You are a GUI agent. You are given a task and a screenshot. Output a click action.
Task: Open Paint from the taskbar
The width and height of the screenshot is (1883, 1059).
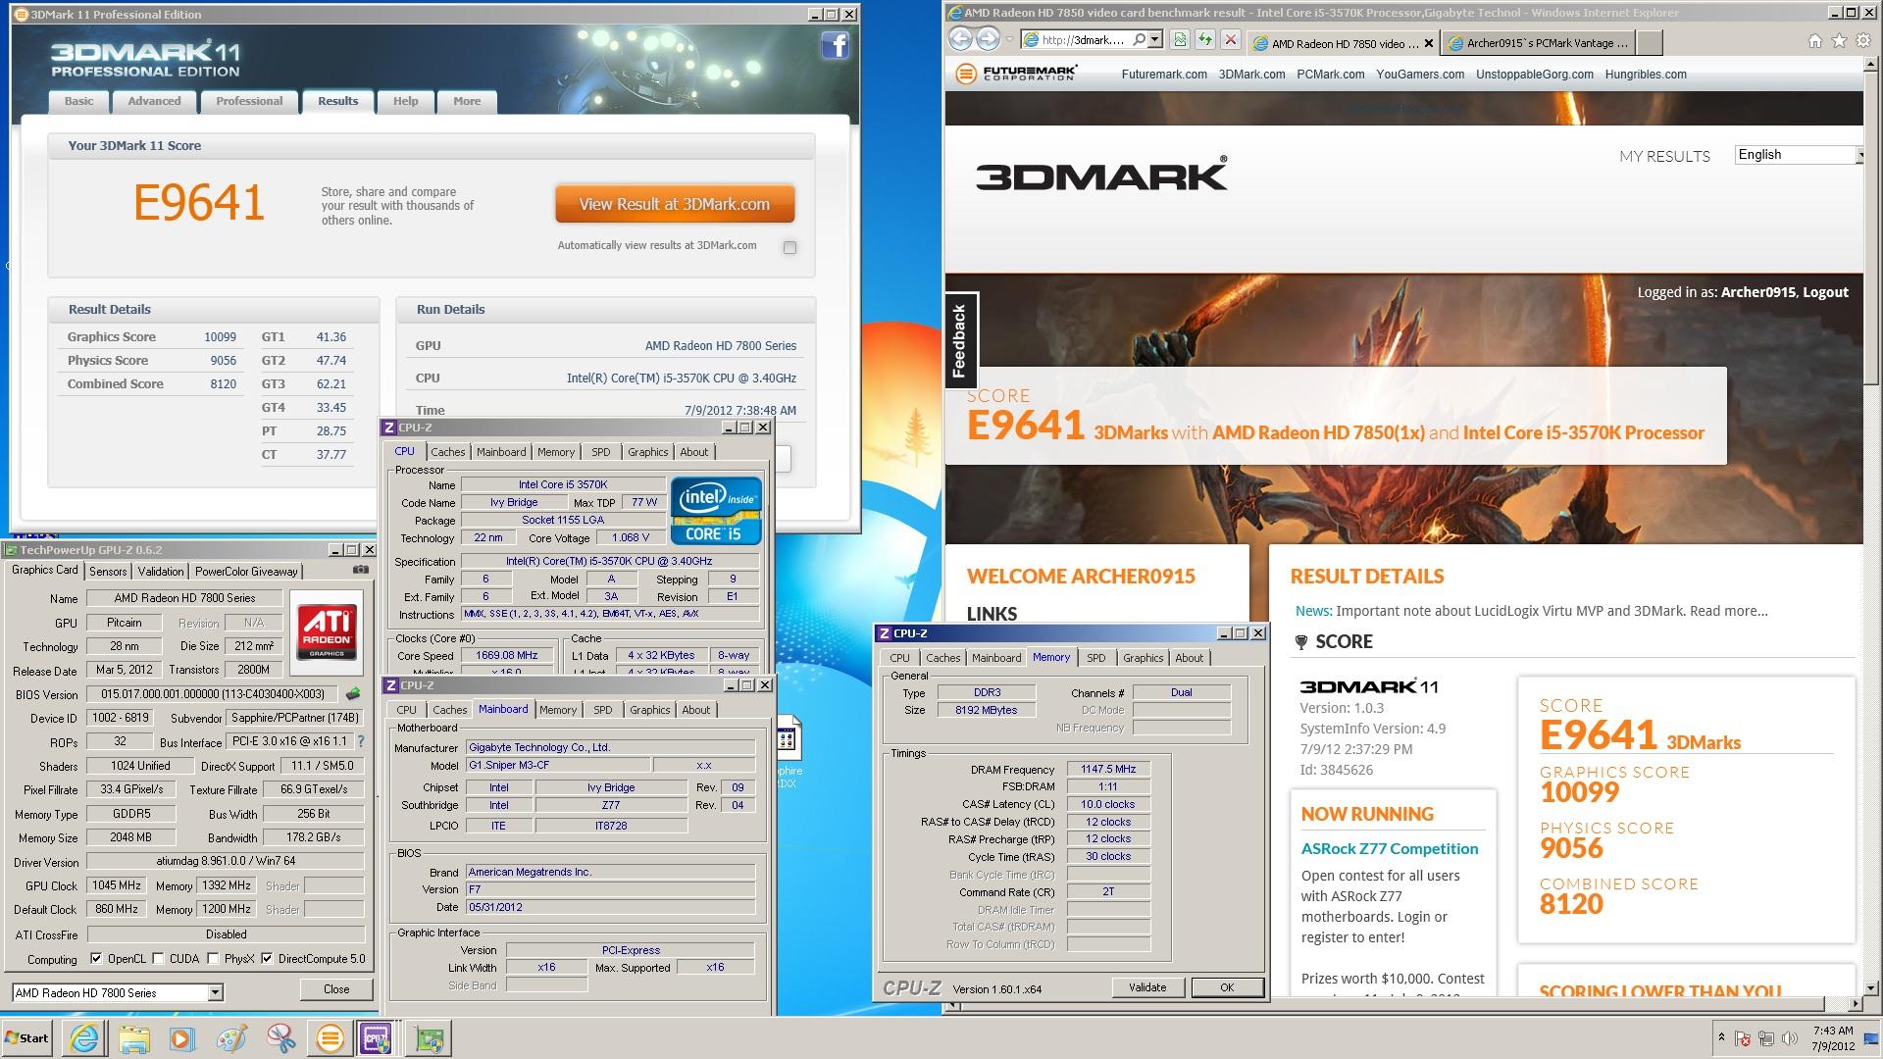point(232,1038)
